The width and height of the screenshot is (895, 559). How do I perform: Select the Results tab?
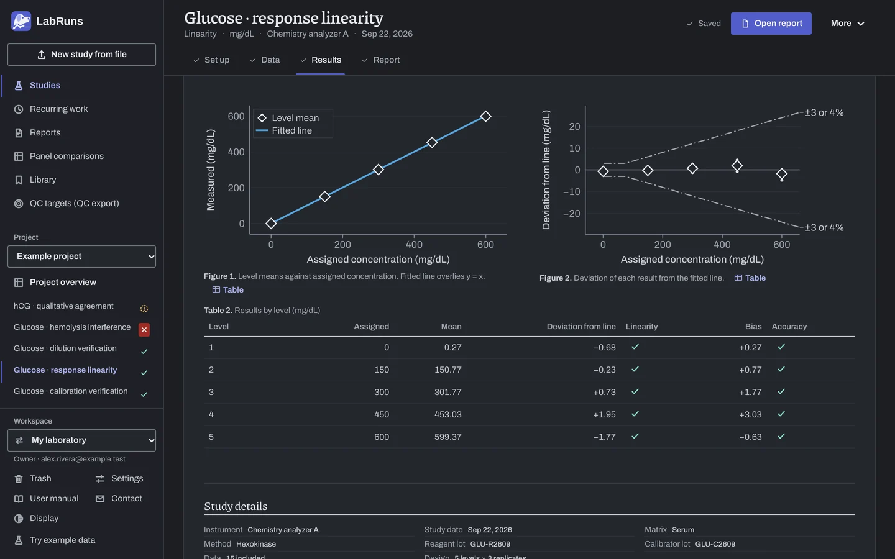tap(321, 60)
